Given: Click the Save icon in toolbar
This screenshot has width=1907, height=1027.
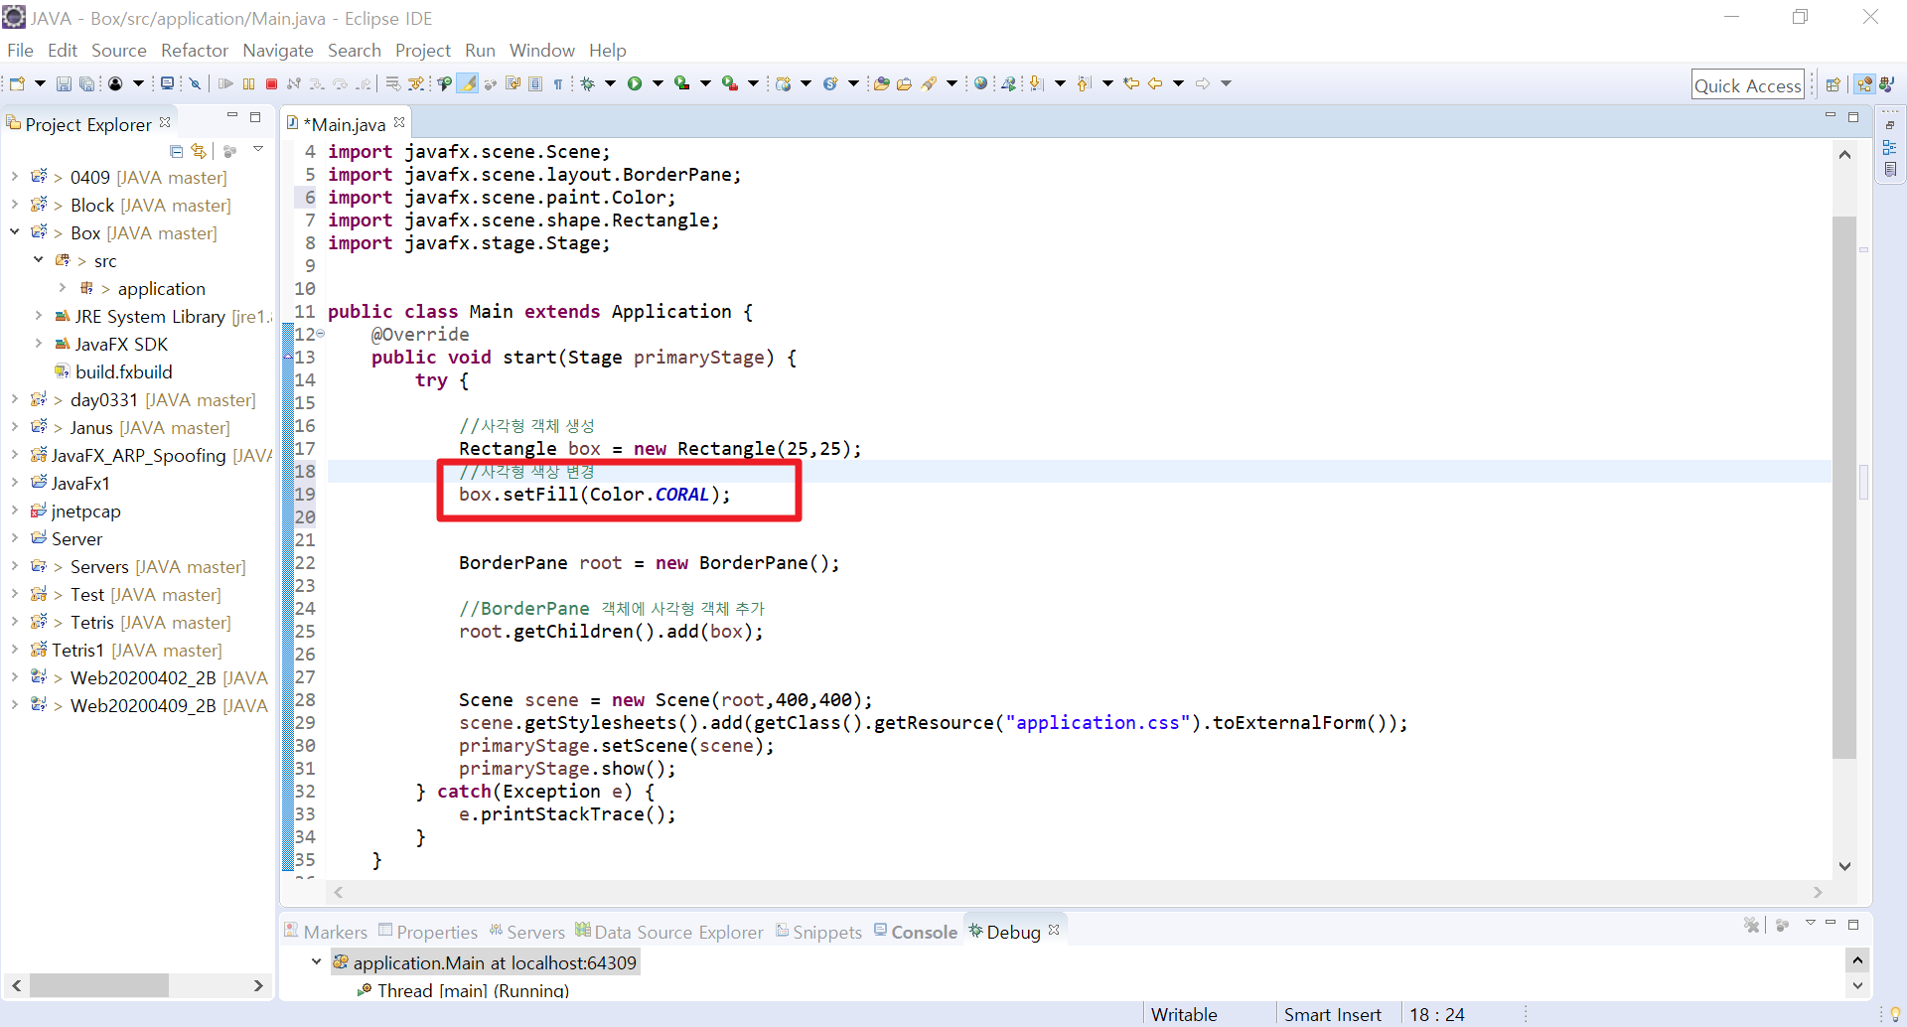Looking at the screenshot, I should point(64,84).
